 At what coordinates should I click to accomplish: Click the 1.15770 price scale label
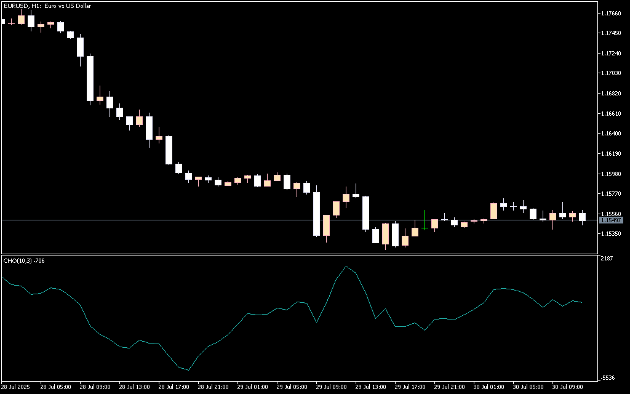click(611, 194)
